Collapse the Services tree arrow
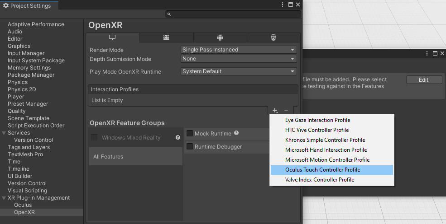Viewport: 446px width, 224px height. (4, 133)
